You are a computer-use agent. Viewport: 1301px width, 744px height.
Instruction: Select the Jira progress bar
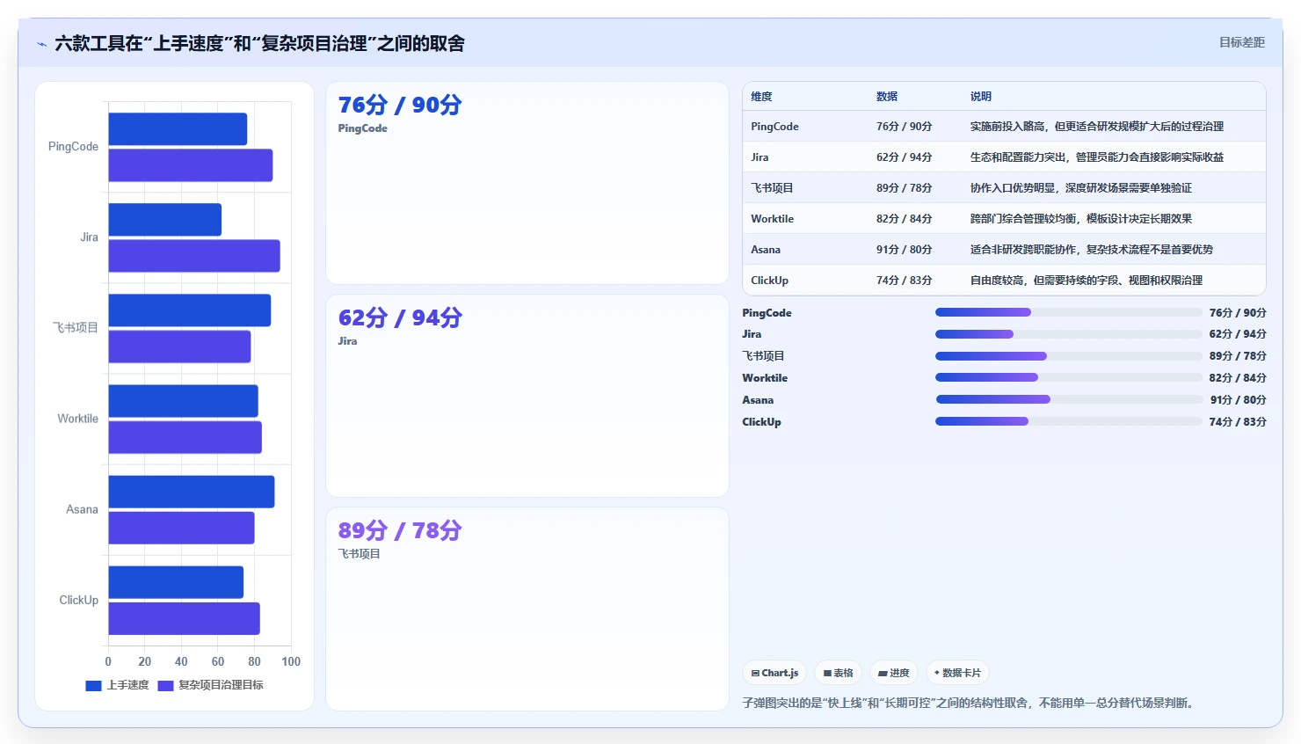(x=1068, y=334)
